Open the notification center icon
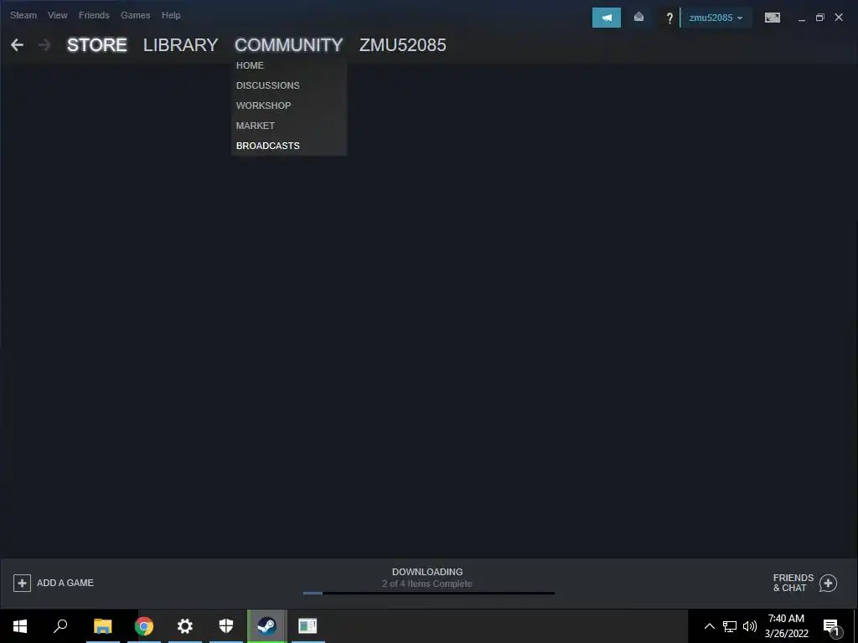 point(831,628)
